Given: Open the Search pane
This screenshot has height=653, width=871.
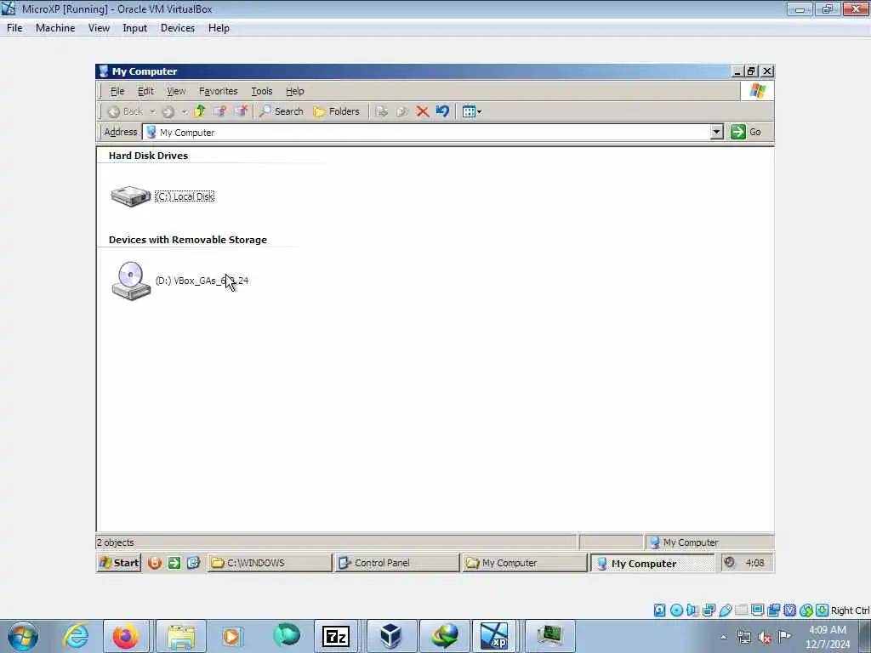Looking at the screenshot, I should [x=281, y=111].
